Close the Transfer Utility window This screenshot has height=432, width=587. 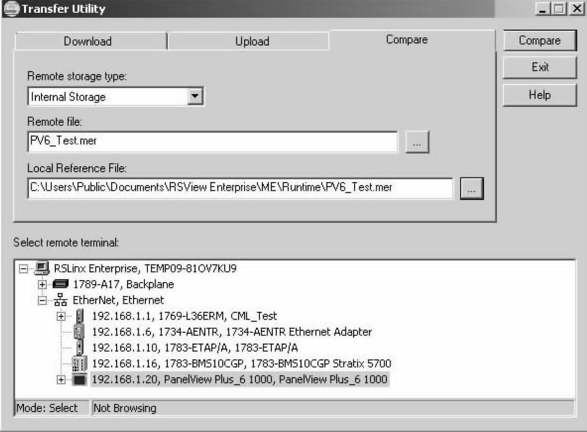(x=577, y=9)
